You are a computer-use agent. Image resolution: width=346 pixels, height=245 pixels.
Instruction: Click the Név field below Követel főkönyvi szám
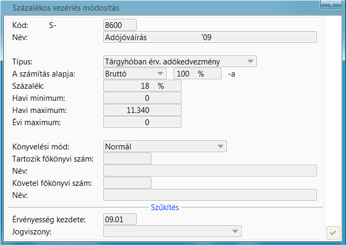tap(210, 195)
